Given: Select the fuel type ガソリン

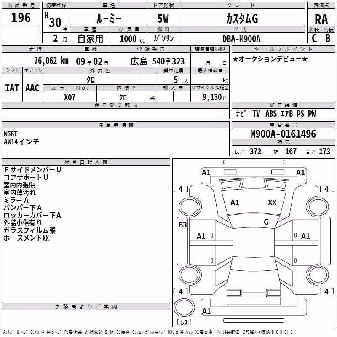Looking at the screenshot, I should [163, 38].
